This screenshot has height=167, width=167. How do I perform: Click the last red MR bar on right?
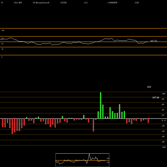pyautogui.click(x=148, y=121)
